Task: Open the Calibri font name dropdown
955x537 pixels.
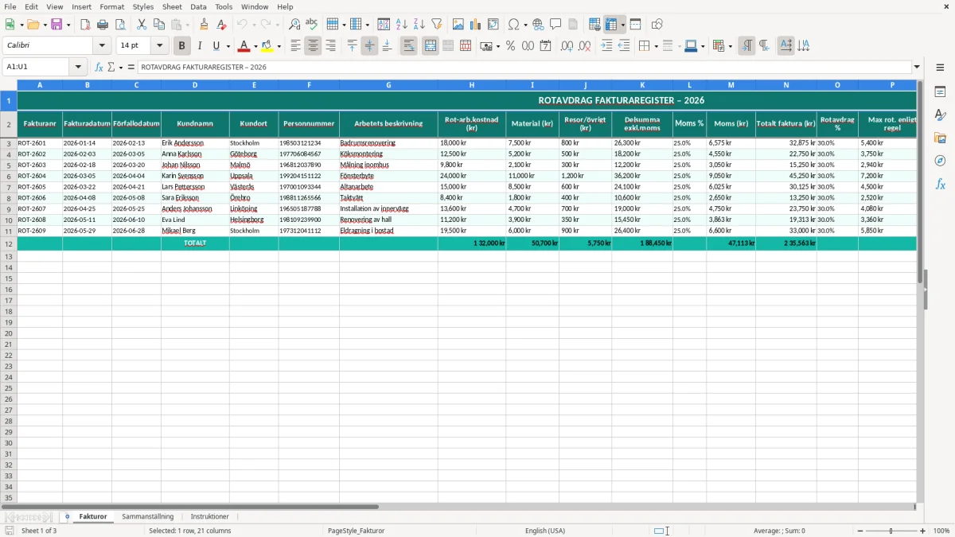Action: pyautogui.click(x=102, y=46)
